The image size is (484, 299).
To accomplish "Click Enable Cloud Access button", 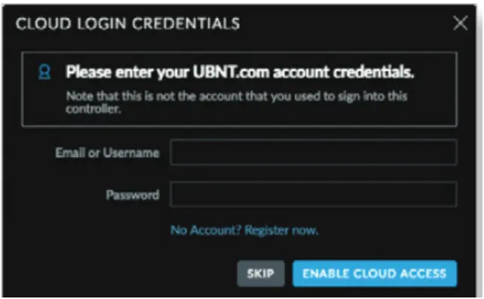I will click(375, 273).
